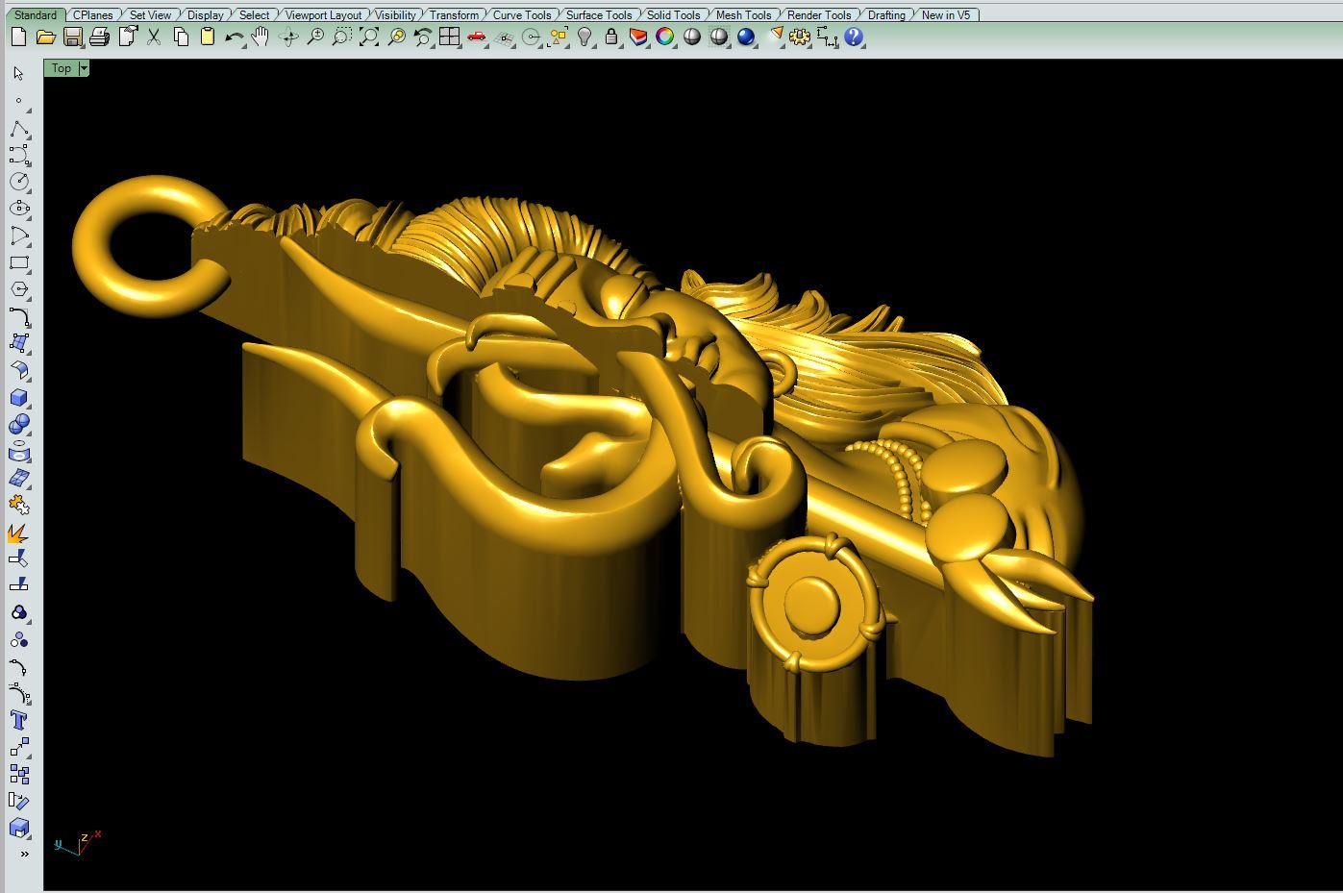Image resolution: width=1343 pixels, height=893 pixels.
Task: Select the Text tool in left sidebar
Action: (x=18, y=721)
